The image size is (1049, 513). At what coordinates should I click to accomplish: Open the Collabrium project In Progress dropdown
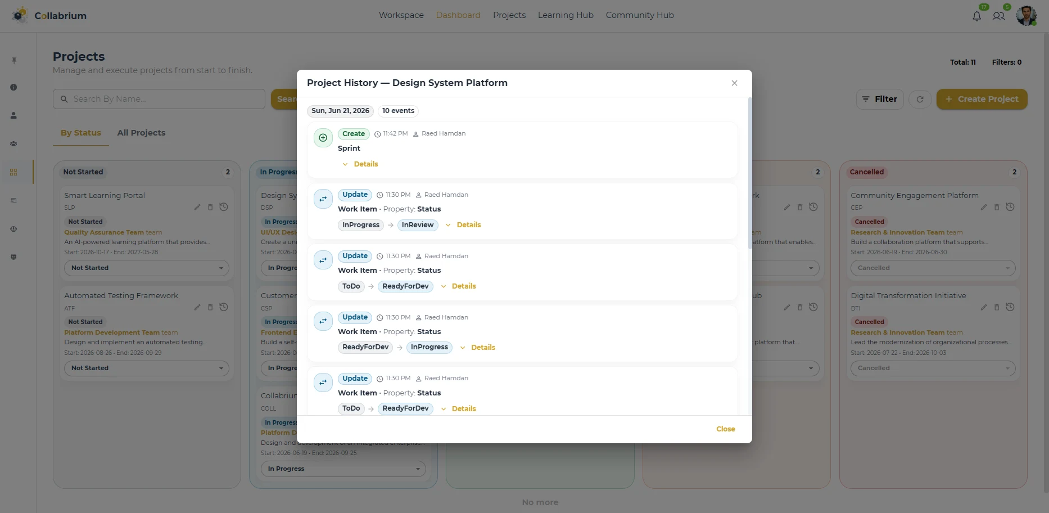[x=343, y=469]
